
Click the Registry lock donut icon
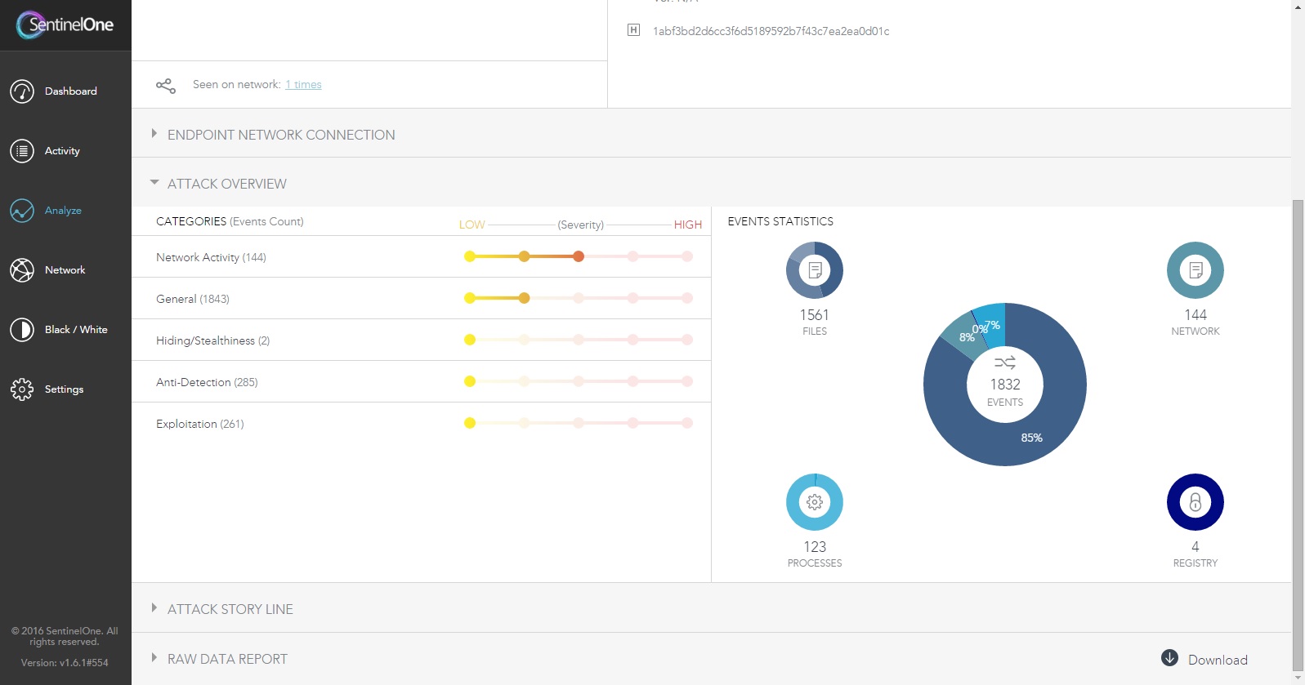(x=1196, y=502)
